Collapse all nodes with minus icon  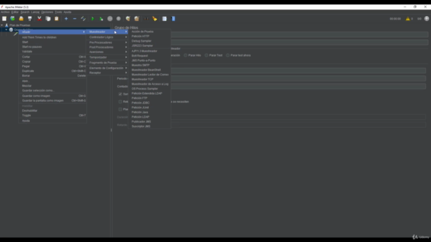[x=75, y=19]
